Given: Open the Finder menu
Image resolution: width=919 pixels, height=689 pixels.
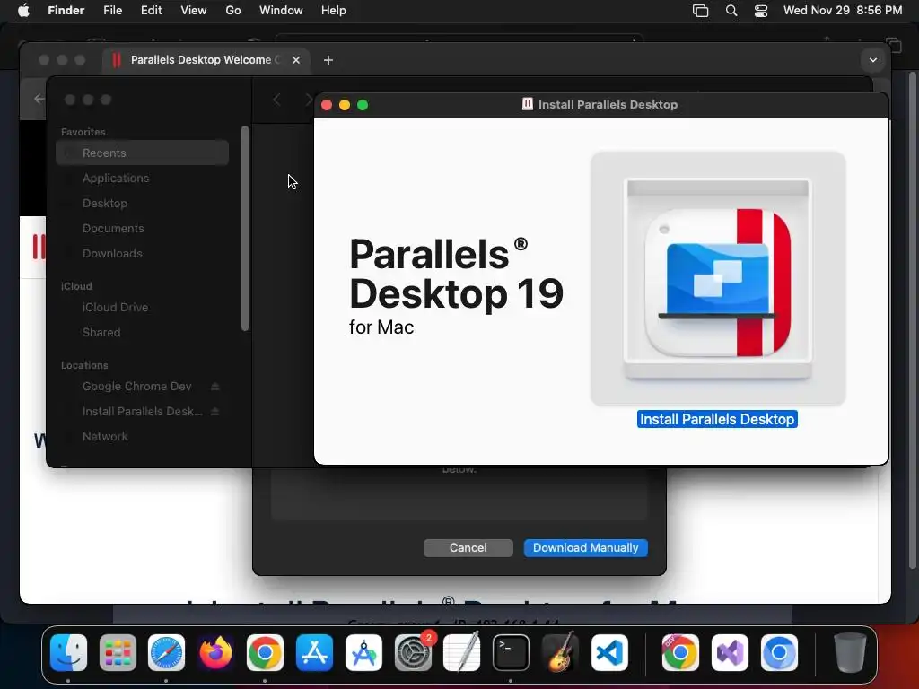Looking at the screenshot, I should pyautogui.click(x=66, y=11).
